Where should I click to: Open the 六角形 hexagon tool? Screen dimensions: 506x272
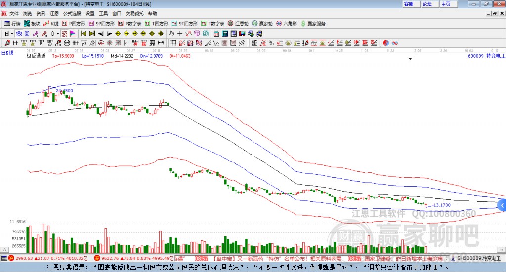(x=287, y=23)
